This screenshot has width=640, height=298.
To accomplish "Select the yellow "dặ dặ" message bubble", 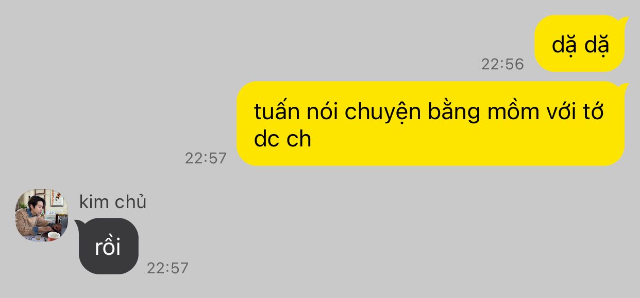I will pos(580,44).
